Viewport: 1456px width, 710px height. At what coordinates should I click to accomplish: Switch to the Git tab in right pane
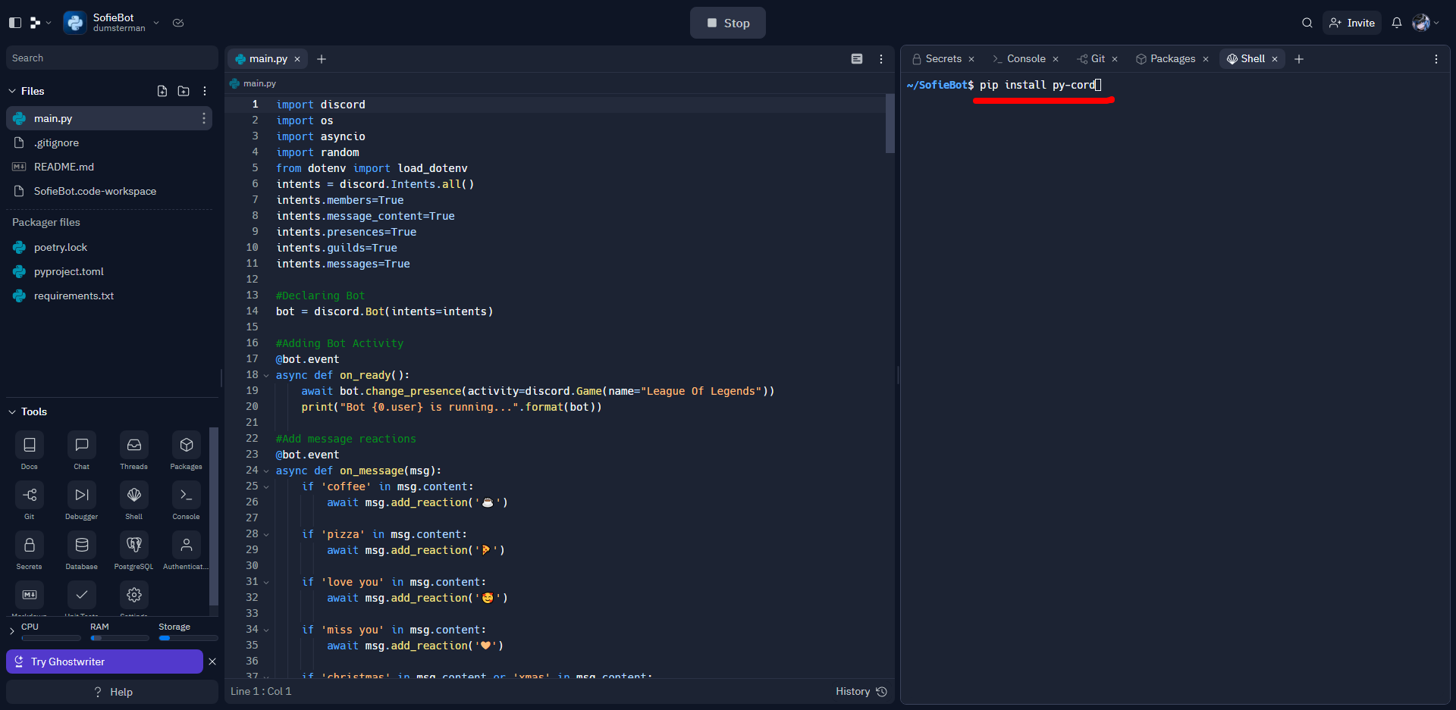[x=1097, y=58]
